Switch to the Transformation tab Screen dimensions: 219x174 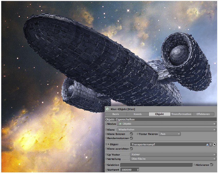click(x=181, y=114)
